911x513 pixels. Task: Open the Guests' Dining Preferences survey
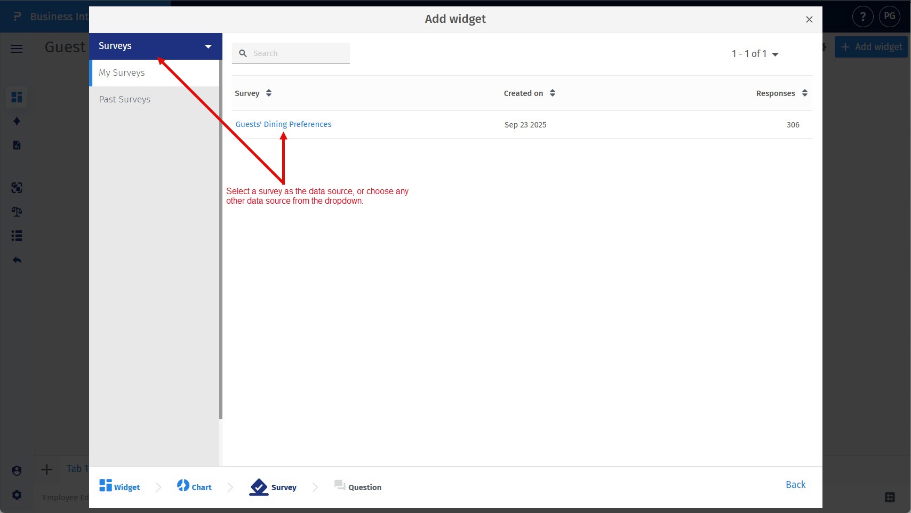click(x=283, y=124)
